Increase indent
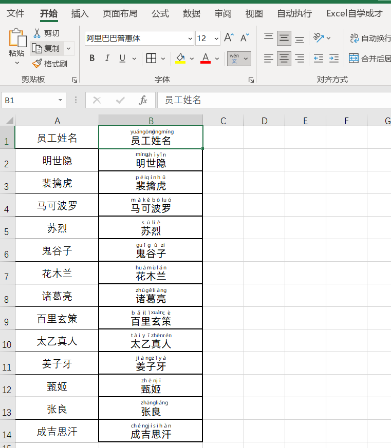 334,59
